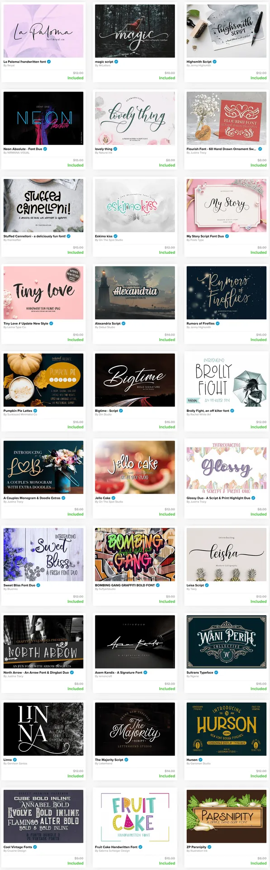
Task: Click the verified badge beside Jello Cake title
Action: coord(114,498)
